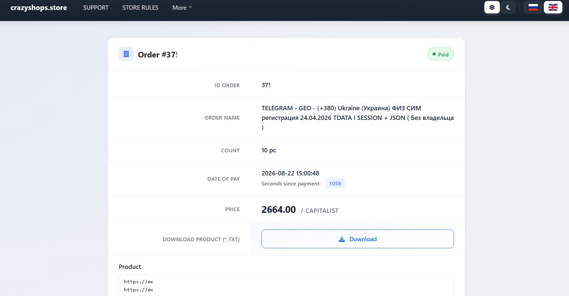The height and width of the screenshot is (296, 569).
Task: Open the SUPPORT page
Action: click(x=96, y=8)
